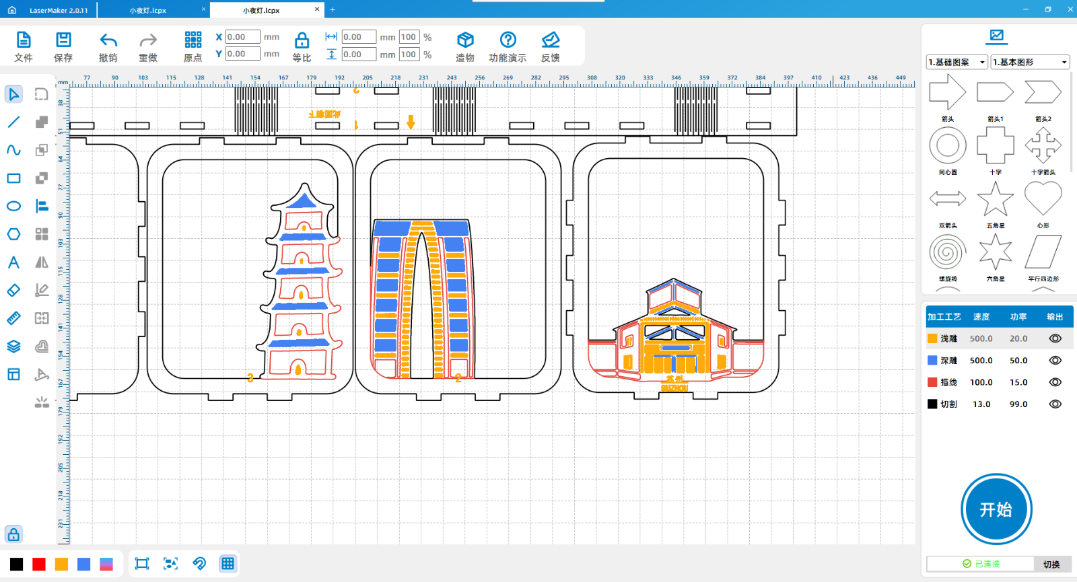
Task: Expand the 1.基础图案 category dropdown
Action: click(957, 63)
